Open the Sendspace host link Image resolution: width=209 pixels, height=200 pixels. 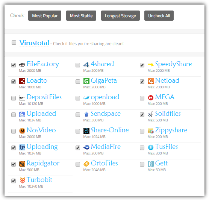pyautogui.click(x=106, y=114)
